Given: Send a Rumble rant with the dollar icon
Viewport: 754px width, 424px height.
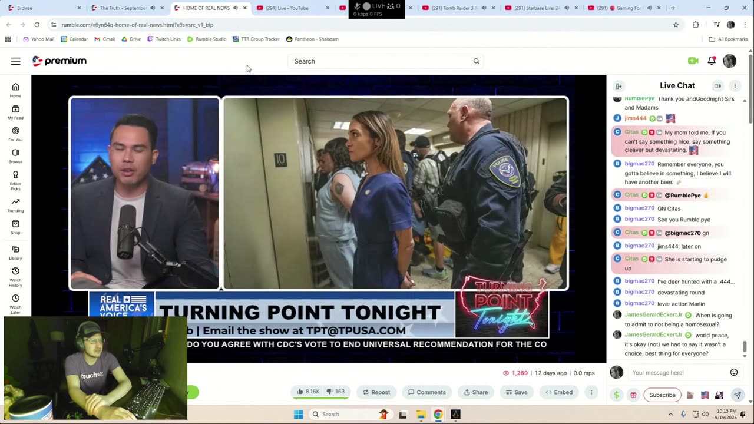Looking at the screenshot, I should click(616, 395).
